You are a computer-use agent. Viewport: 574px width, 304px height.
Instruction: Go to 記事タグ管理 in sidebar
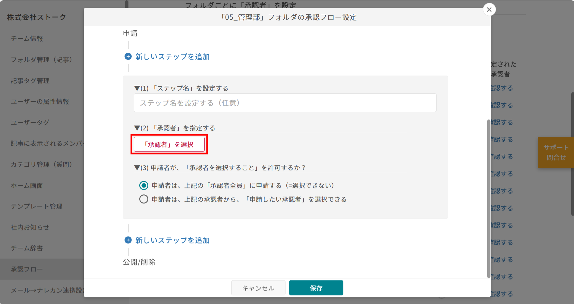(x=30, y=81)
